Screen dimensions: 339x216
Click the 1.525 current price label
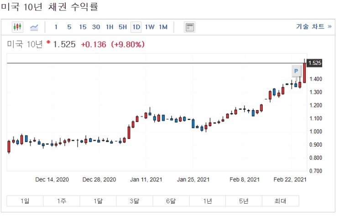pyautogui.click(x=315, y=63)
